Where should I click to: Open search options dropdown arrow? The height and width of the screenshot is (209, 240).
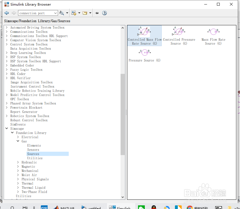click(x=67, y=13)
